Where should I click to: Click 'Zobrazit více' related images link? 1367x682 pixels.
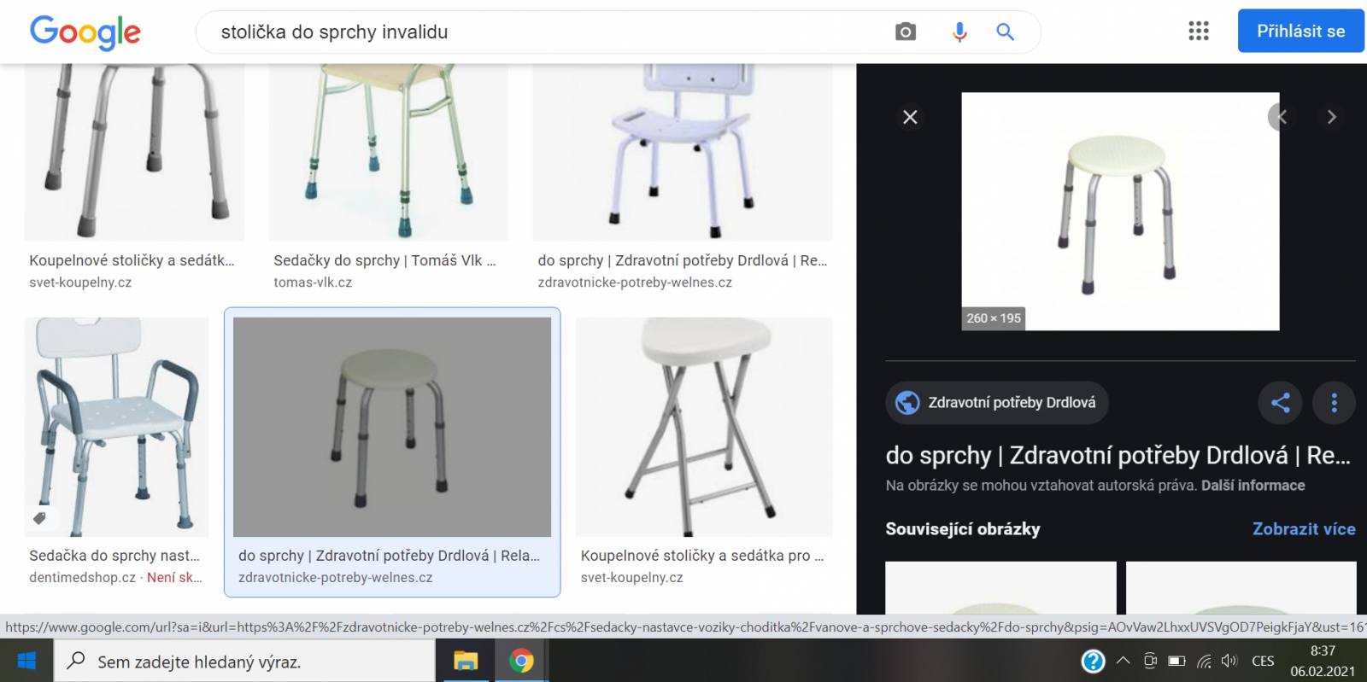pyautogui.click(x=1304, y=529)
